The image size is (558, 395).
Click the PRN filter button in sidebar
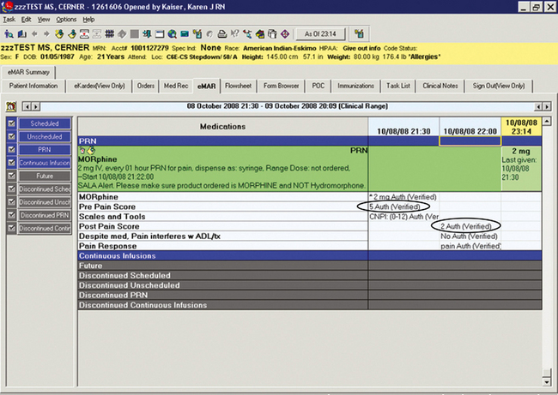pyautogui.click(x=45, y=150)
